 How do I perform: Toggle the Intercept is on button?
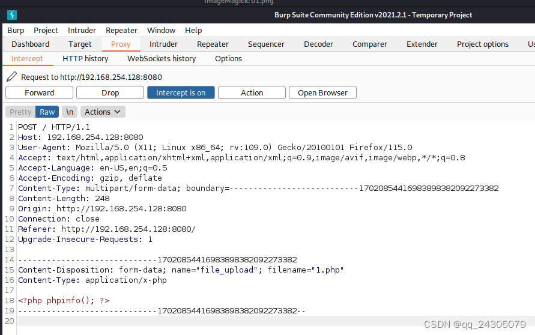pos(181,92)
